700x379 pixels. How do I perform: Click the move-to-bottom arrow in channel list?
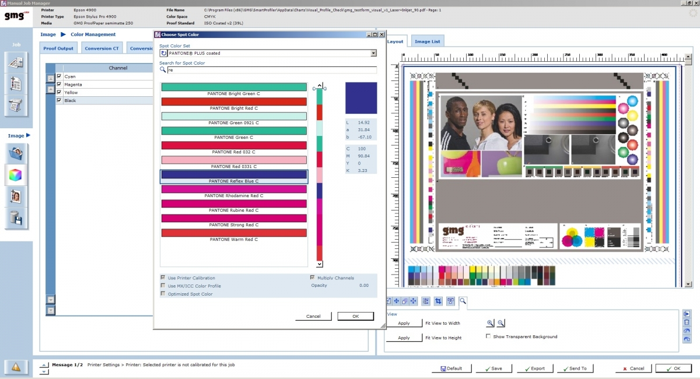pos(51,310)
